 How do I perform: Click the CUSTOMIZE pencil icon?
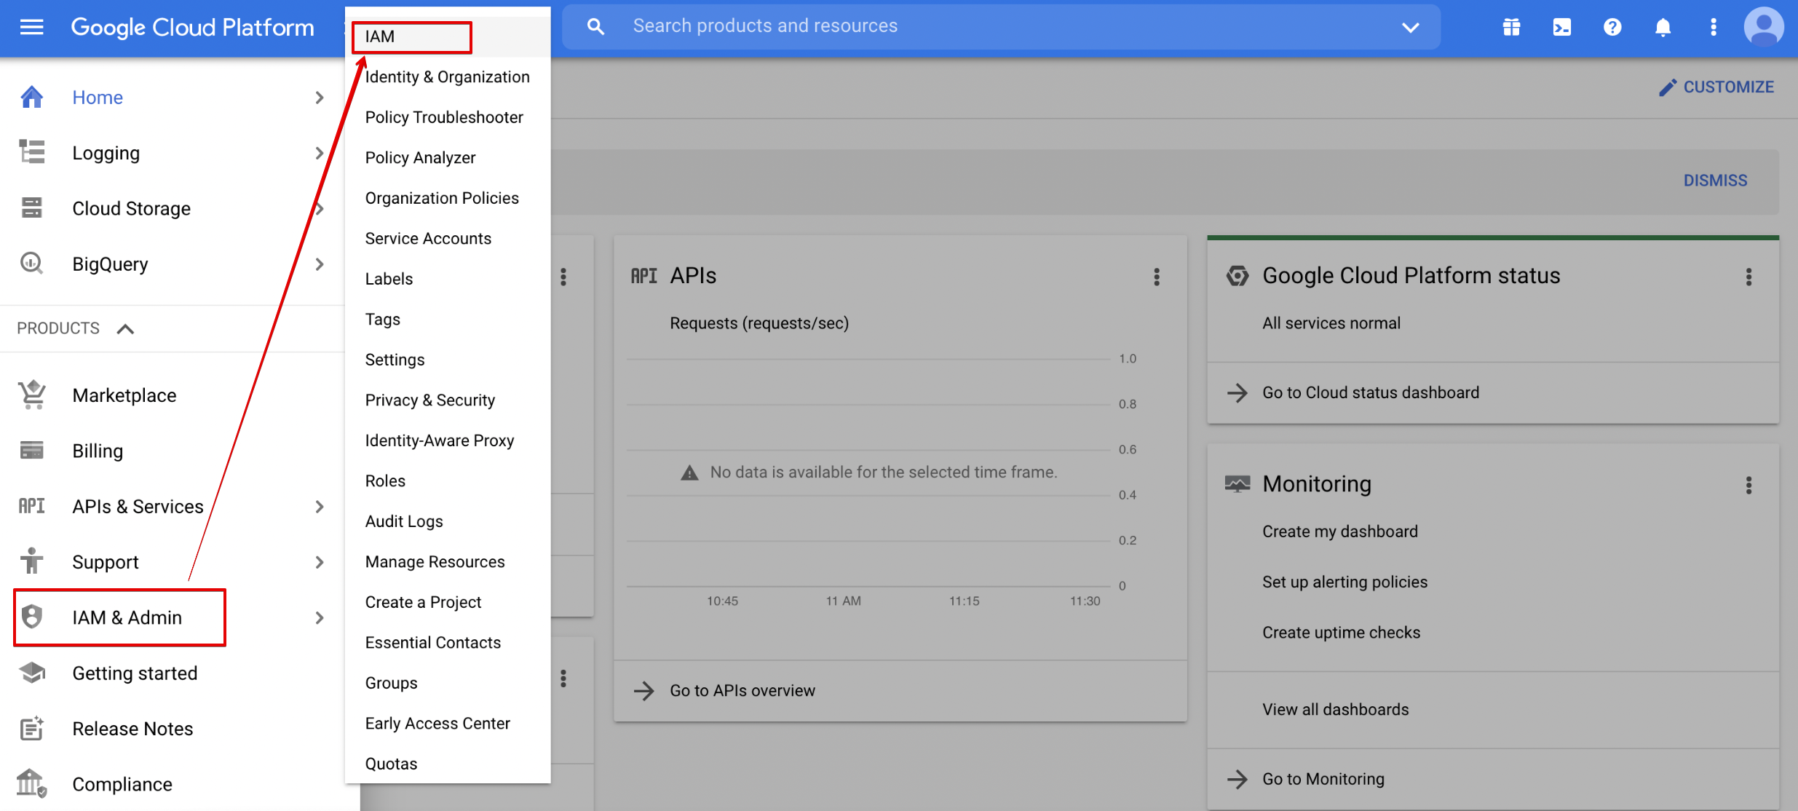(x=1668, y=87)
